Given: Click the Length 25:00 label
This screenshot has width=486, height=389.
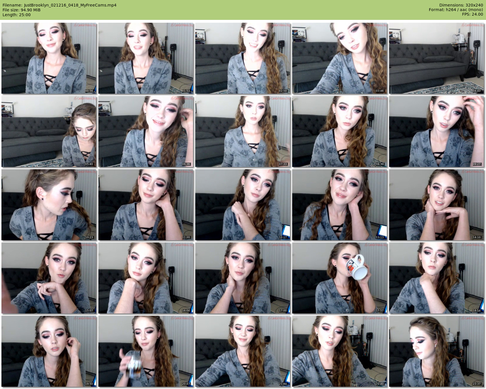Looking at the screenshot, I should (x=16, y=15).
